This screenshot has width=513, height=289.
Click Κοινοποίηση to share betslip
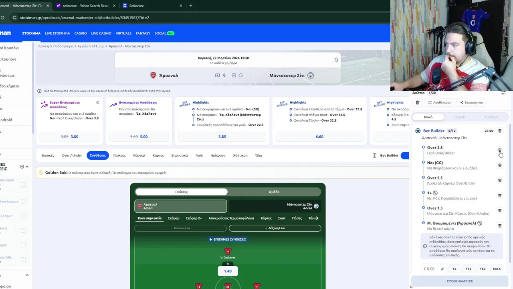pos(471,102)
